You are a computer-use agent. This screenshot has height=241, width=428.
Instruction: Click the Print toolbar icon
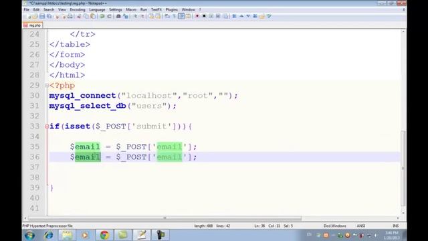(70, 16)
